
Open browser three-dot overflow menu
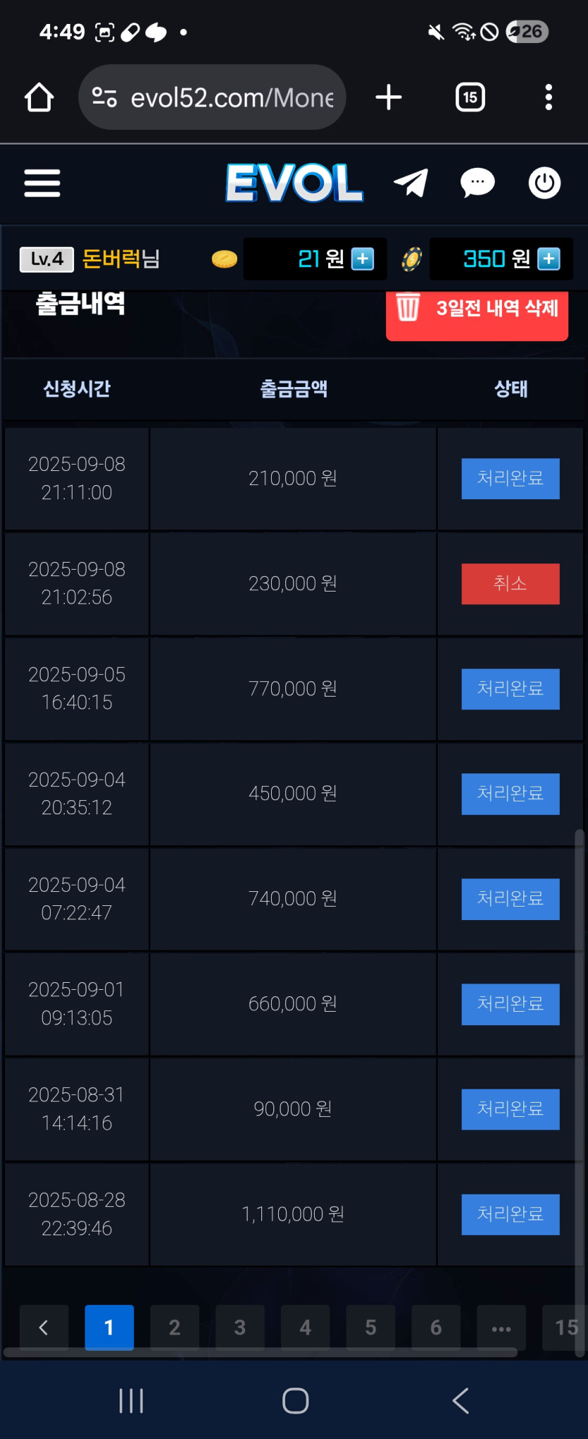549,97
